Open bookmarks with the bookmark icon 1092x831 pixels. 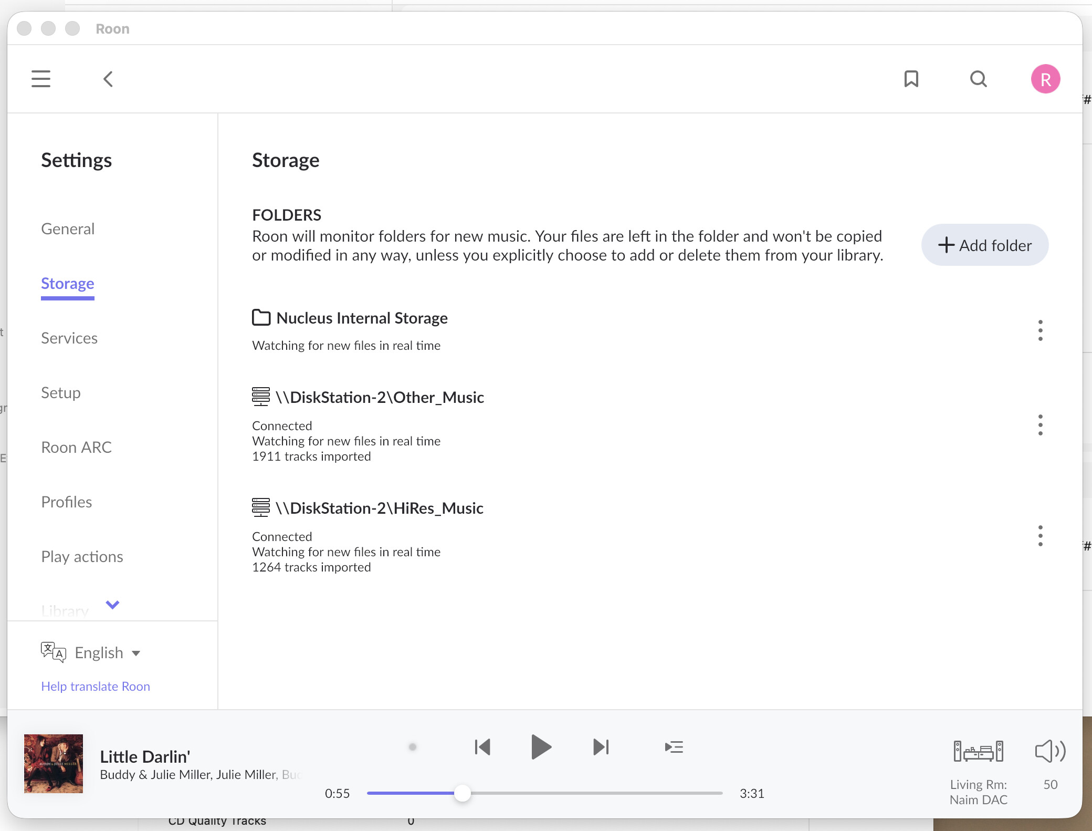pyautogui.click(x=911, y=79)
